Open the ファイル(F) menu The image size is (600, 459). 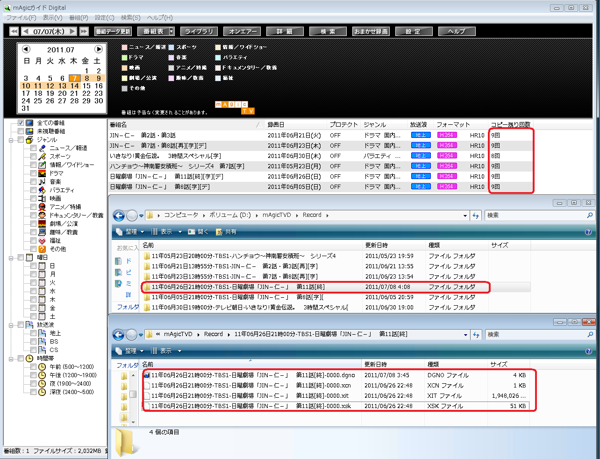21,18
